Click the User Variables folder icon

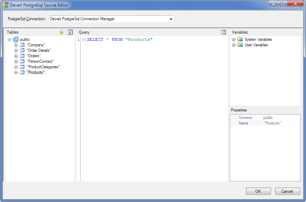tap(240, 45)
